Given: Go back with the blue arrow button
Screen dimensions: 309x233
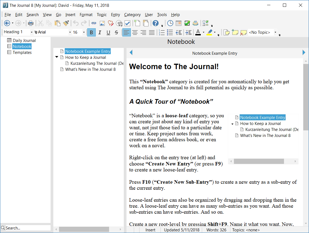Looking at the screenshot, I should [x=7, y=23].
